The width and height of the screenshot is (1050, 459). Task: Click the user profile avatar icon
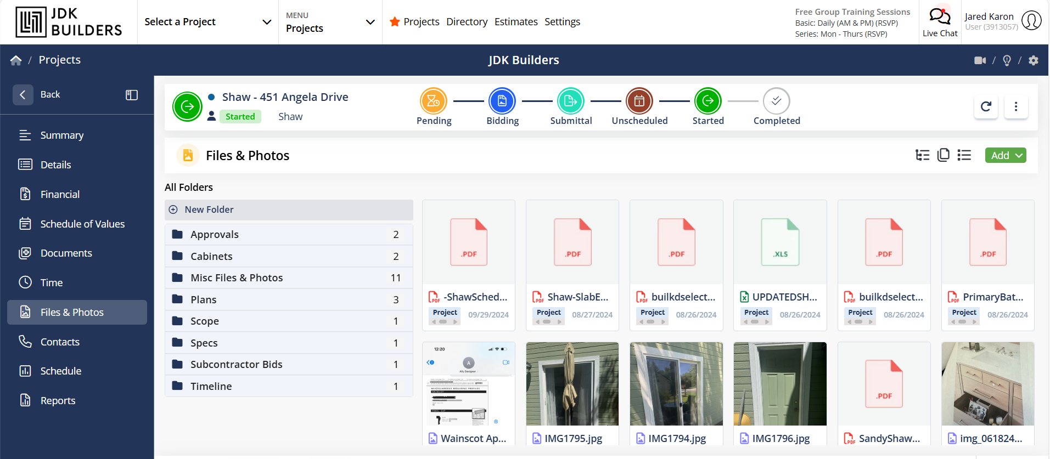click(1031, 21)
